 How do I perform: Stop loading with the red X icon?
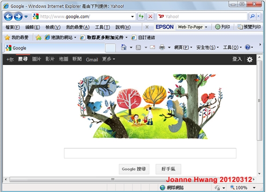click(150, 16)
